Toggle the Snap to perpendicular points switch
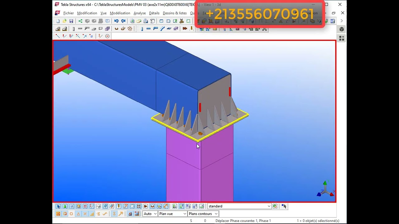399x224 pixels. point(92,214)
